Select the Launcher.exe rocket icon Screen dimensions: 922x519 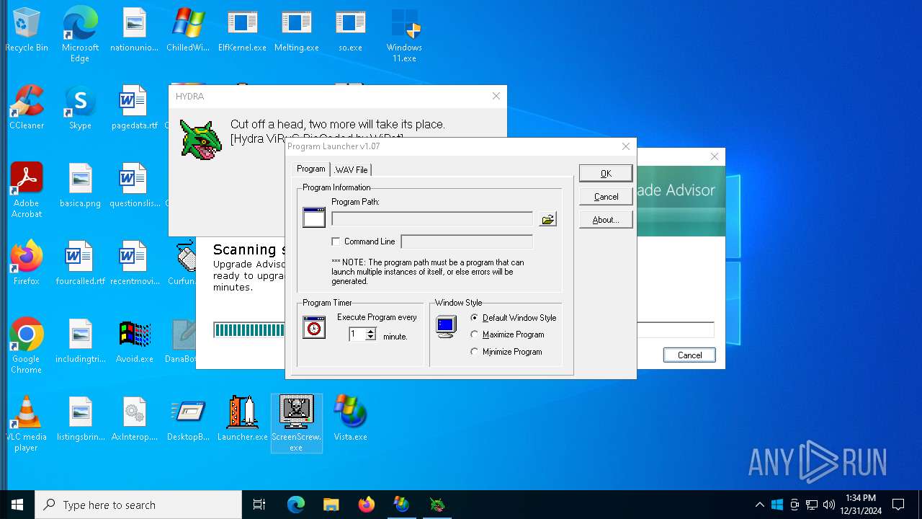242,420
